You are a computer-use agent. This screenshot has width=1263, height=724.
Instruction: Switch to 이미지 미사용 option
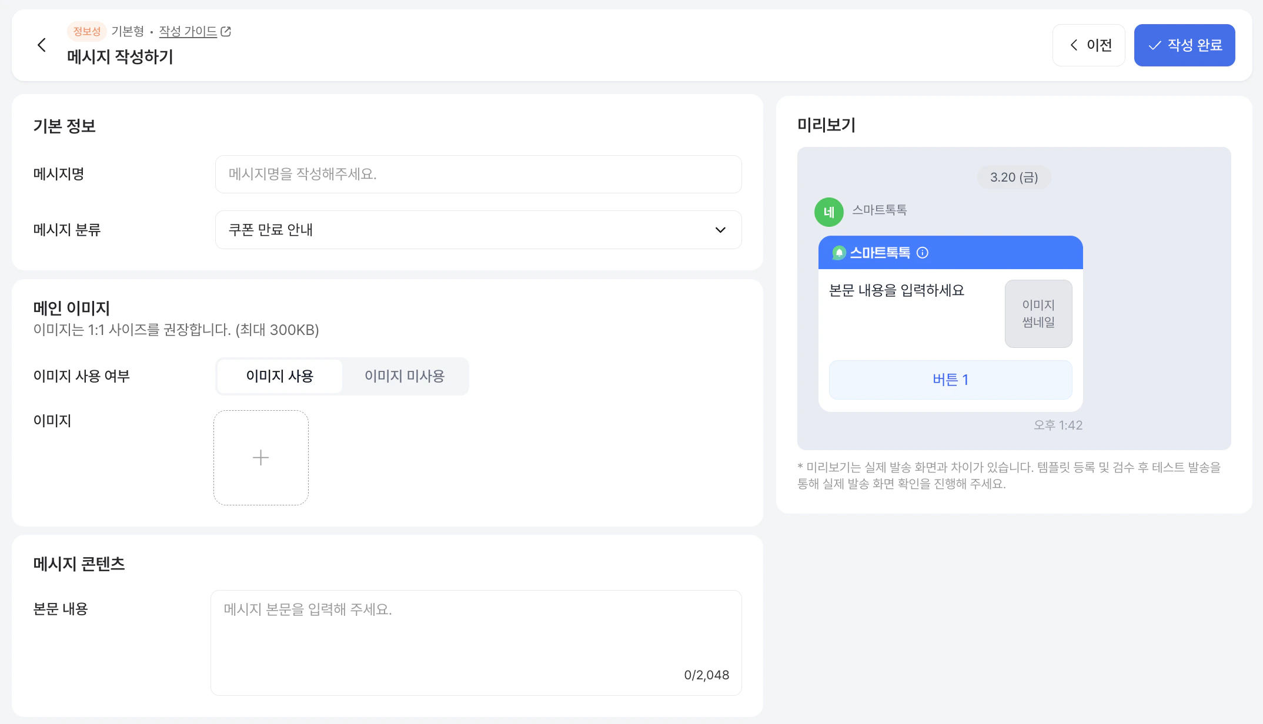coord(405,376)
